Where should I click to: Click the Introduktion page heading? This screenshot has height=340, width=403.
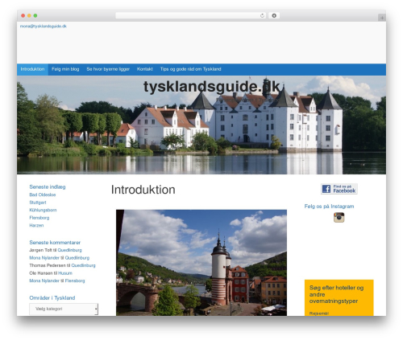pos(143,190)
